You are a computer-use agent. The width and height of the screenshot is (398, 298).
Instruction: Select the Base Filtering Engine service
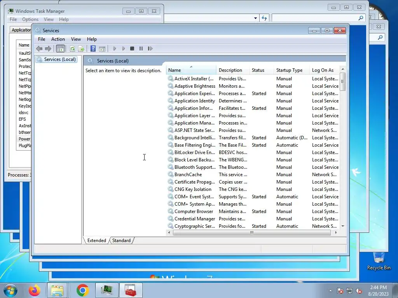point(253,145)
